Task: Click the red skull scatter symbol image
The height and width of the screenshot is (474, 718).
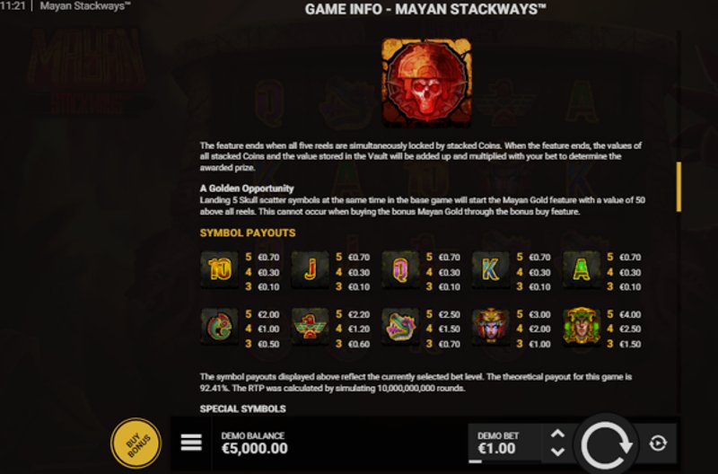Action: pyautogui.click(x=426, y=83)
